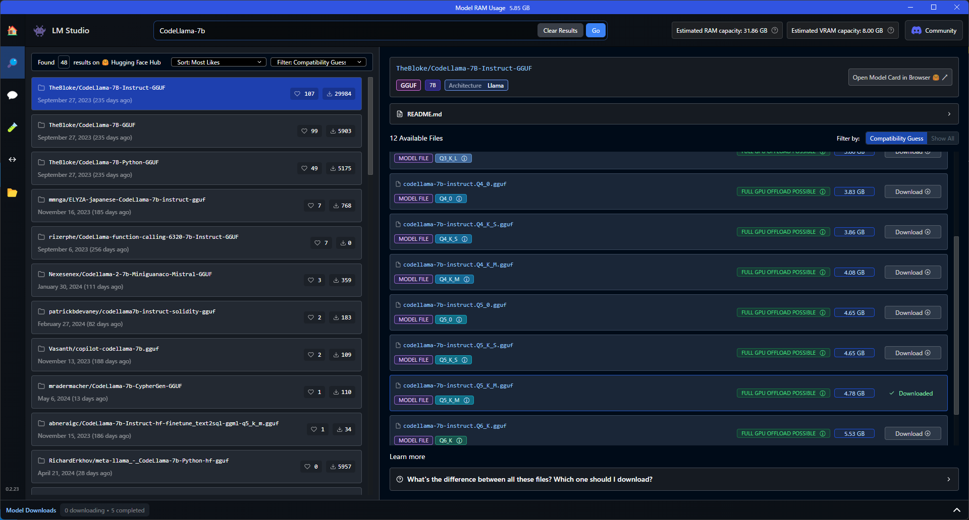Open the Local Server sidebar panel
Viewport: 969px width, 520px height.
coord(12,159)
